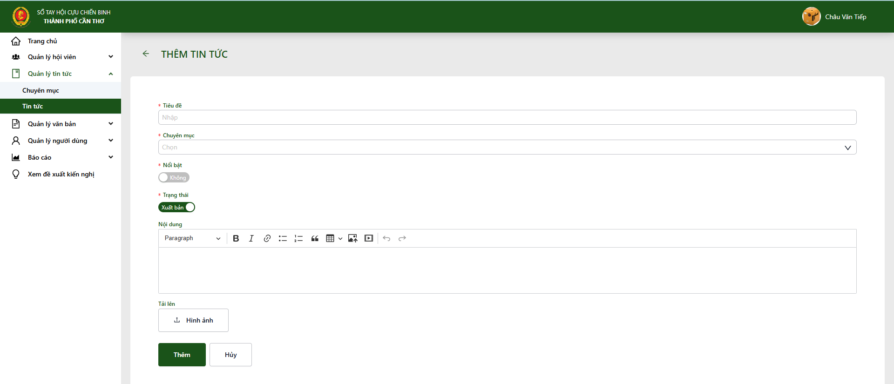Expand Quản lý hội viên chevron
The image size is (894, 384).
pyautogui.click(x=111, y=57)
